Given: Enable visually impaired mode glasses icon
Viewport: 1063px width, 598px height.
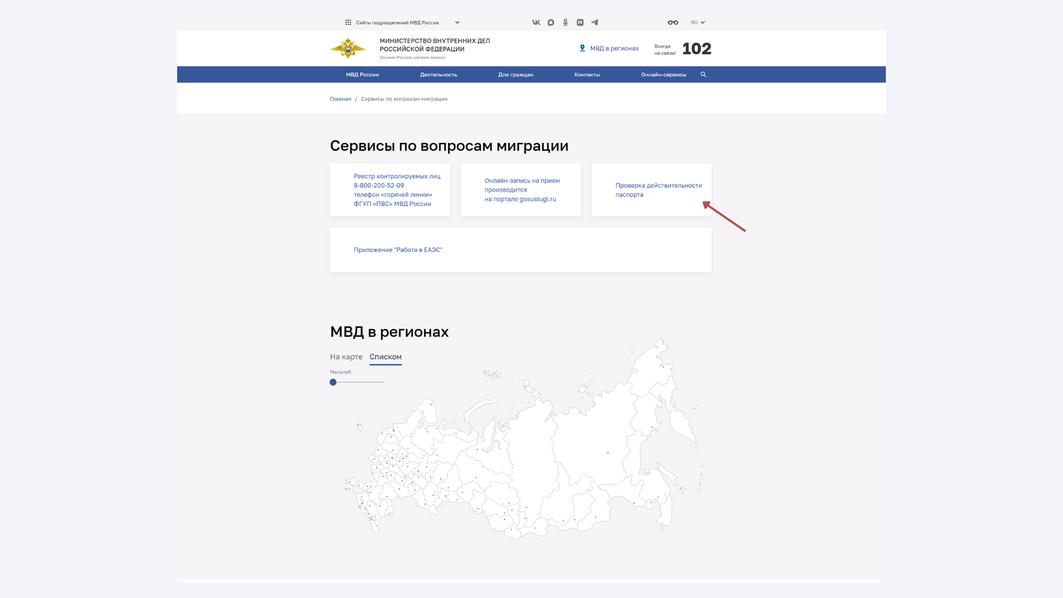Looking at the screenshot, I should [x=673, y=23].
